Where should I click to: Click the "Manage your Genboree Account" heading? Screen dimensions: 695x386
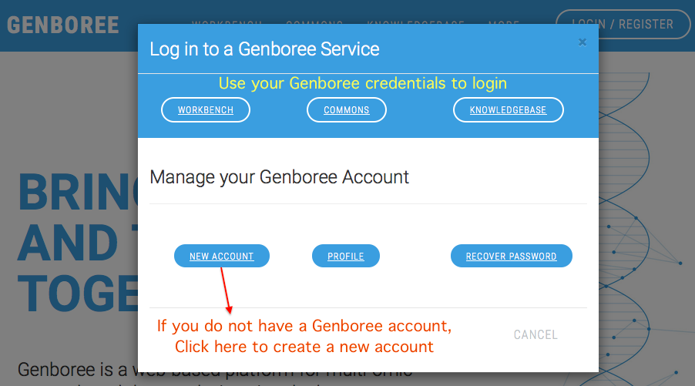coord(279,176)
